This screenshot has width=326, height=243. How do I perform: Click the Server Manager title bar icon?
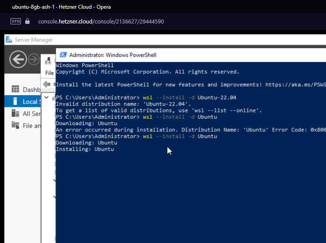pyautogui.click(x=9, y=40)
